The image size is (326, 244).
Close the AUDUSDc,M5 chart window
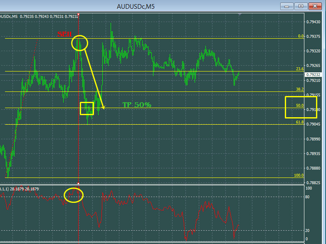click(x=315, y=6)
